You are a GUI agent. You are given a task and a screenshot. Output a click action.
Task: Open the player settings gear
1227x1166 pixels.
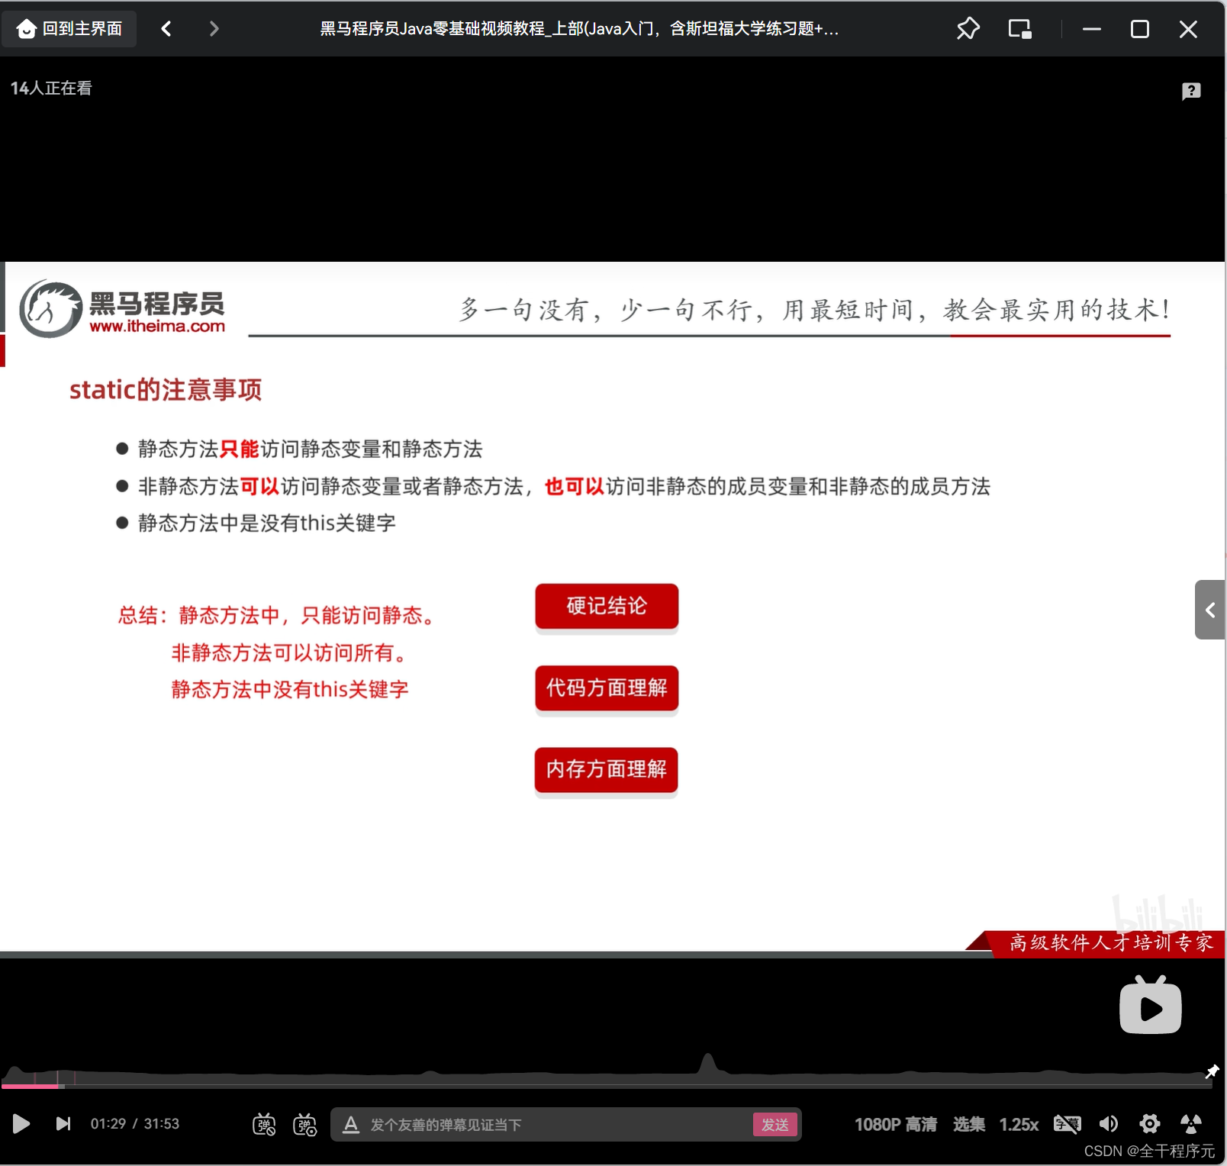(x=1150, y=1123)
